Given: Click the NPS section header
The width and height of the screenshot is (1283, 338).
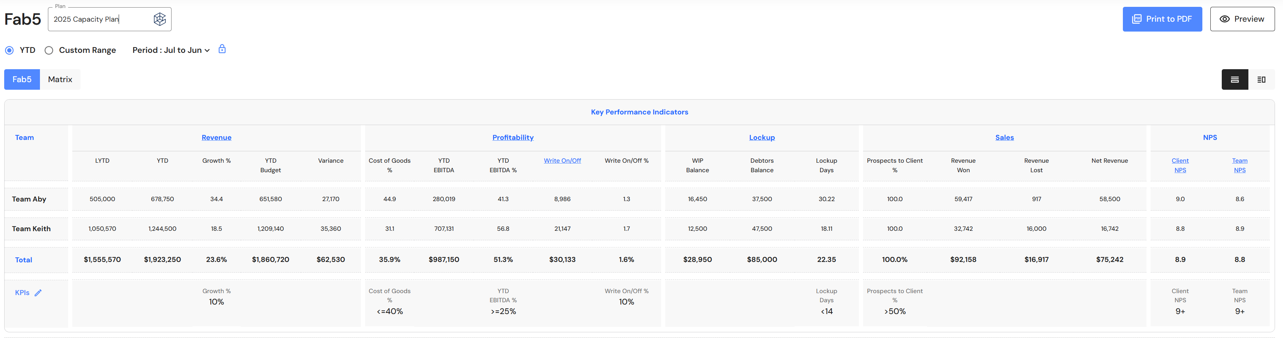Looking at the screenshot, I should (x=1210, y=137).
